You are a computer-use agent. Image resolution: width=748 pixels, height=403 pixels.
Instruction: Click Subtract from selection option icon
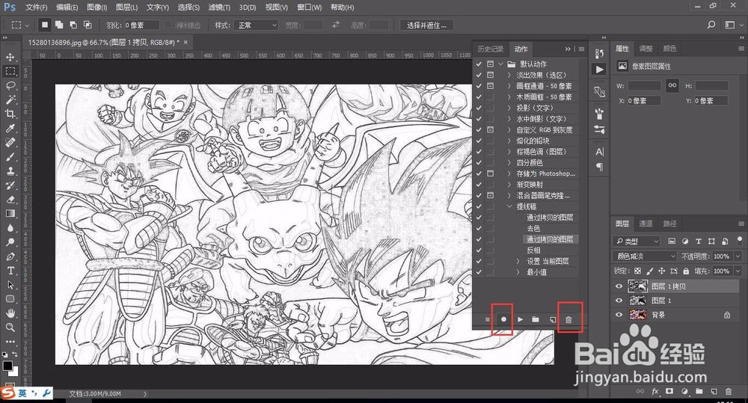pos(73,25)
